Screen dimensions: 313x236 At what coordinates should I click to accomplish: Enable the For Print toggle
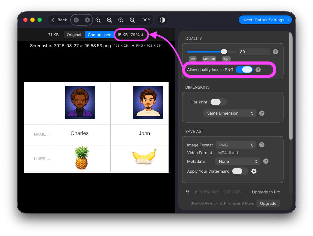pos(218,102)
